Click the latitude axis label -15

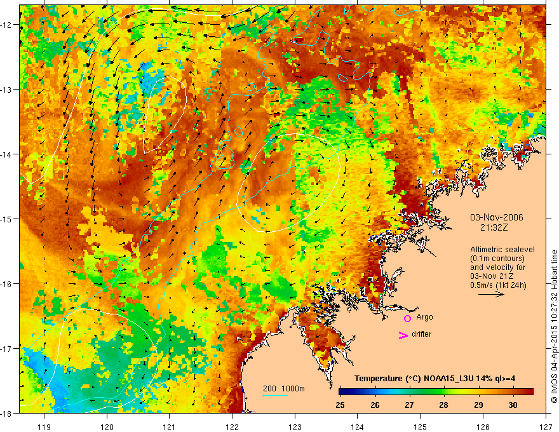coord(6,219)
